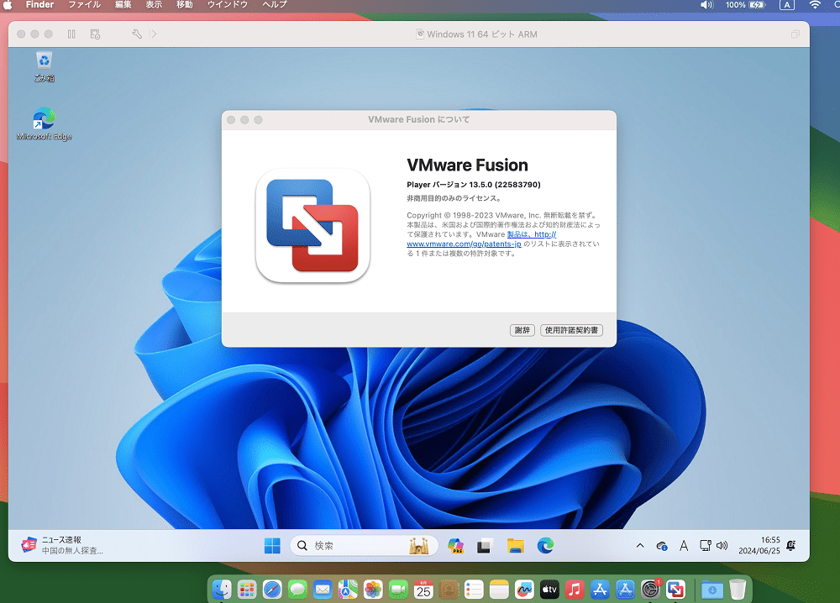This screenshot has height=603, width=840.
Task: Open Copilot preview icon in Windows taskbar
Action: 456,546
